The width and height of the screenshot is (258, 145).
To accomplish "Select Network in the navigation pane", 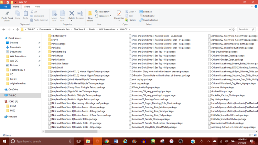I will [13, 117].
